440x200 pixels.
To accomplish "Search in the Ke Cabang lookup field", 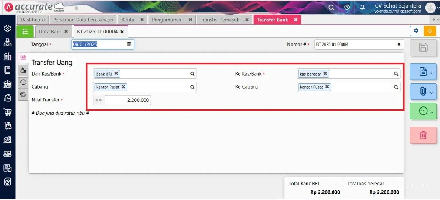I will (x=396, y=87).
